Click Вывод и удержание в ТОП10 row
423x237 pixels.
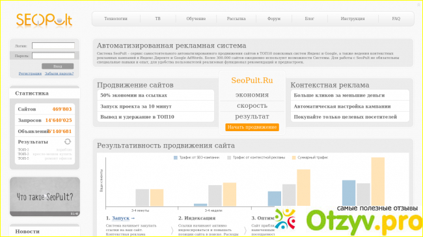tap(156, 117)
